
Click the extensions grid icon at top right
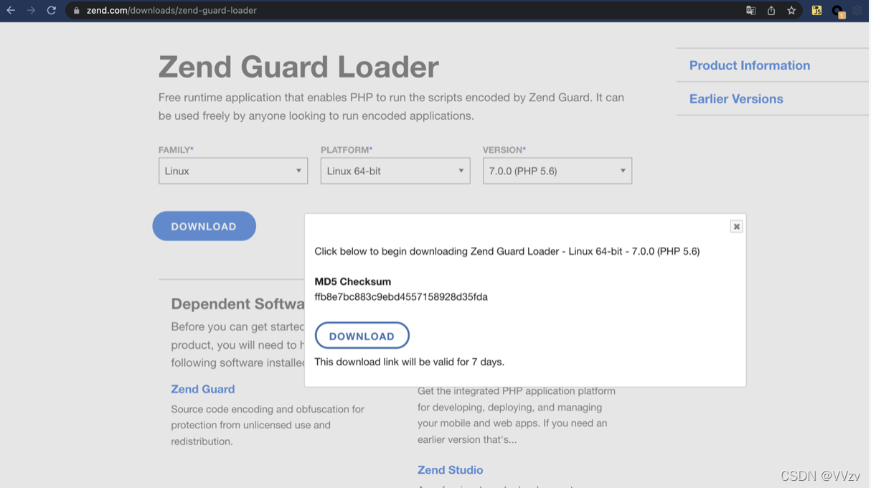[857, 11]
